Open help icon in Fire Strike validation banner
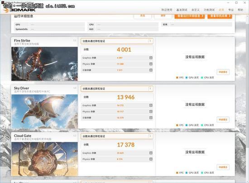This screenshot has height=183, width=249. click(x=150, y=41)
